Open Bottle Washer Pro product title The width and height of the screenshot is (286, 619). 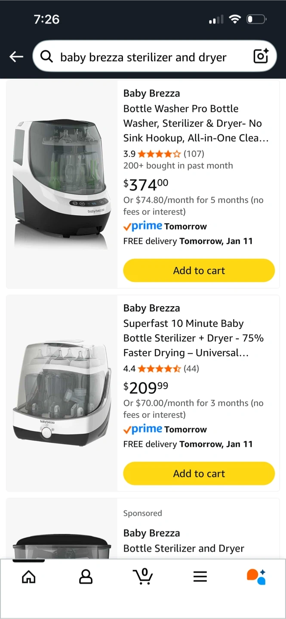[x=196, y=123]
